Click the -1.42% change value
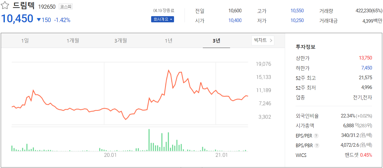The width and height of the screenshot is (383, 168). pos(62,20)
